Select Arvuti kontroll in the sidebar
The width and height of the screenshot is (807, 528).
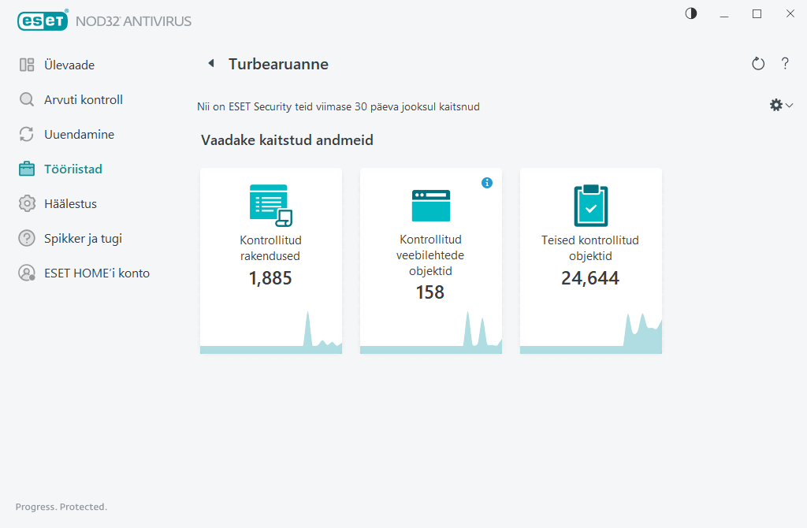(84, 100)
